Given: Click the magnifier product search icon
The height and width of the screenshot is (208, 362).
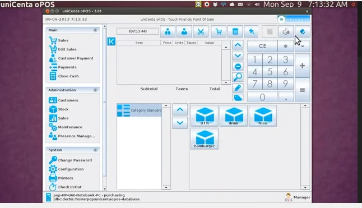Looking at the screenshot, I should (x=238, y=77).
